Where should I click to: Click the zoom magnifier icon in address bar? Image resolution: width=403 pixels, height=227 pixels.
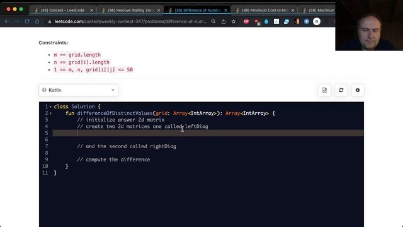[213, 21]
